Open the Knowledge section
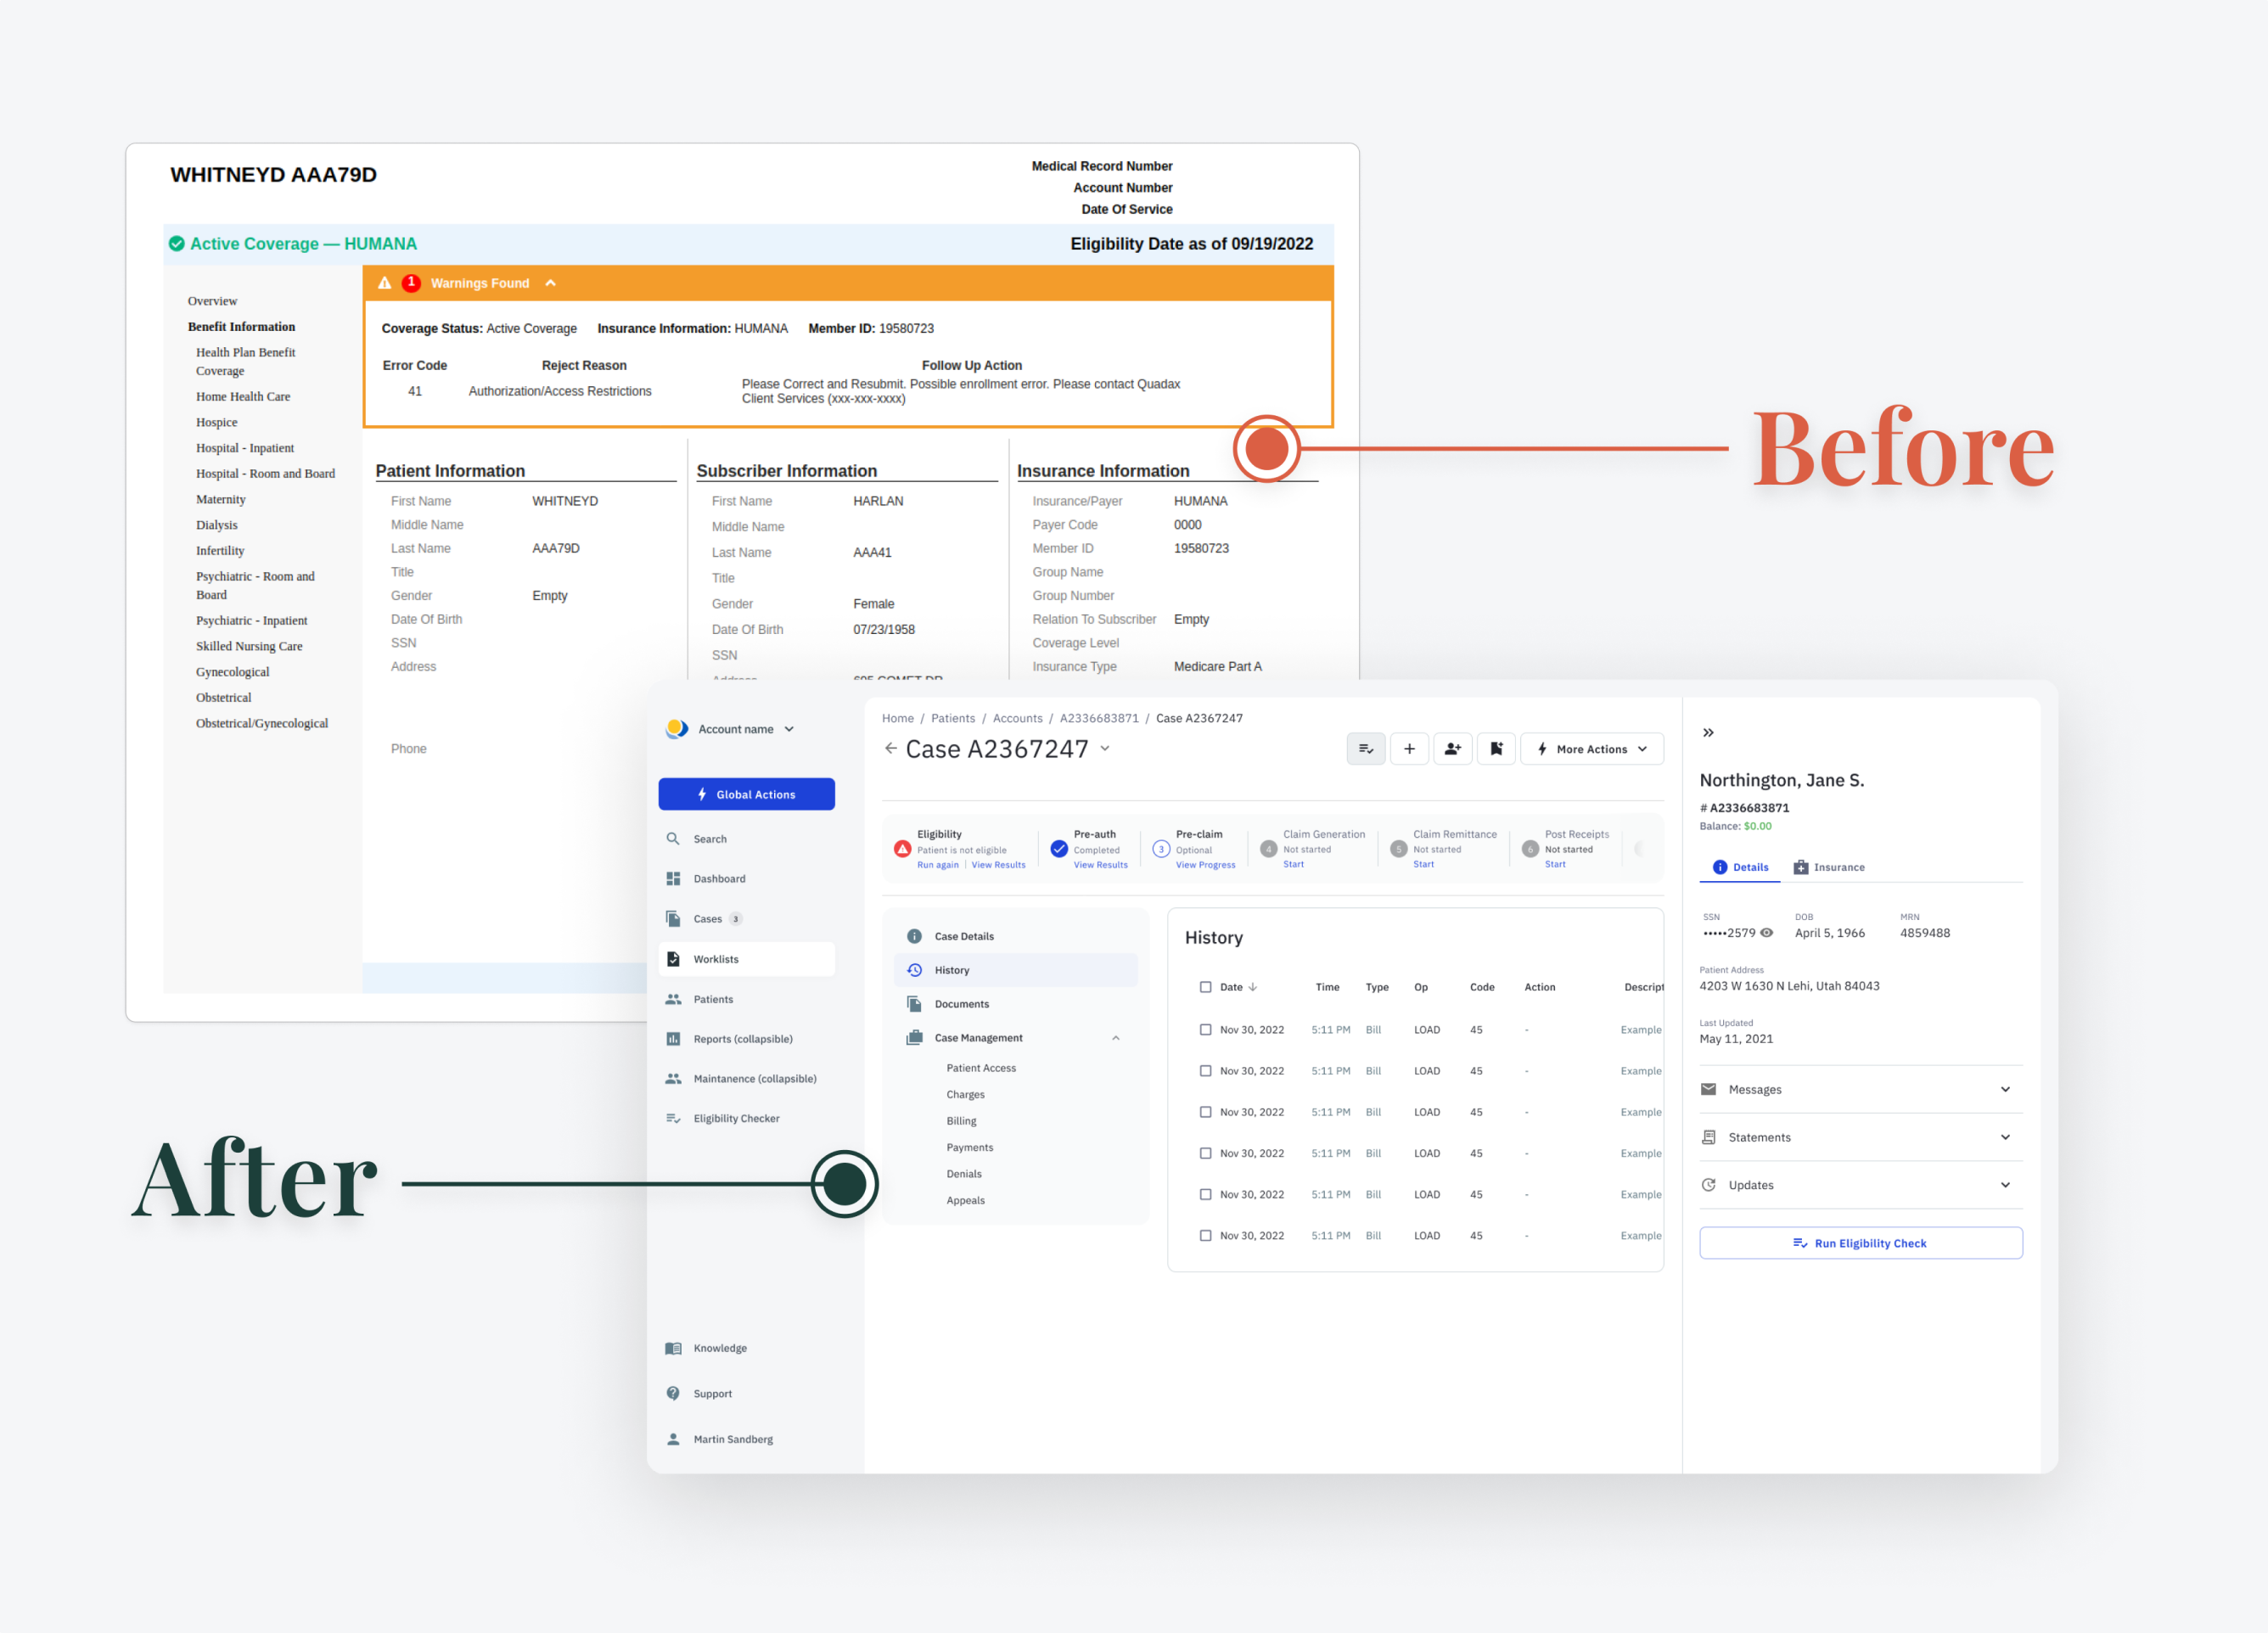The width and height of the screenshot is (2268, 1633). click(720, 1348)
